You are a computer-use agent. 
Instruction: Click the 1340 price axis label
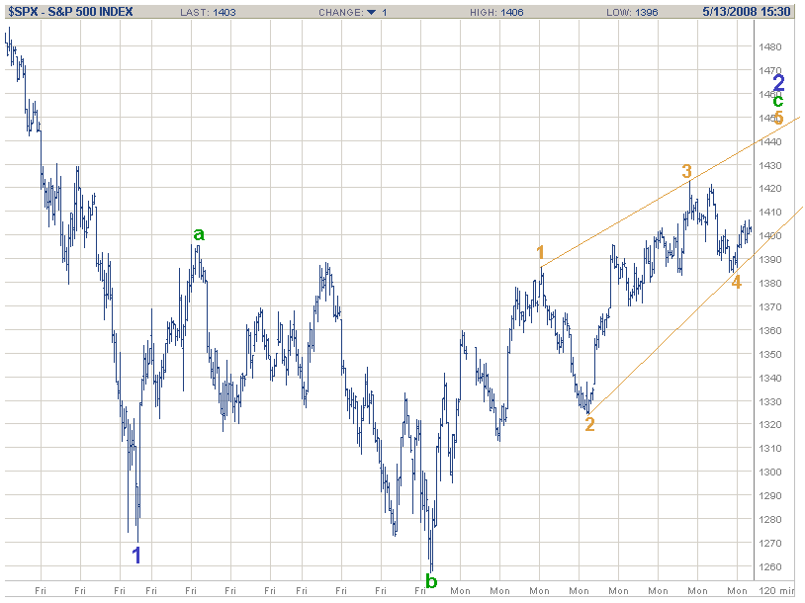(x=770, y=379)
